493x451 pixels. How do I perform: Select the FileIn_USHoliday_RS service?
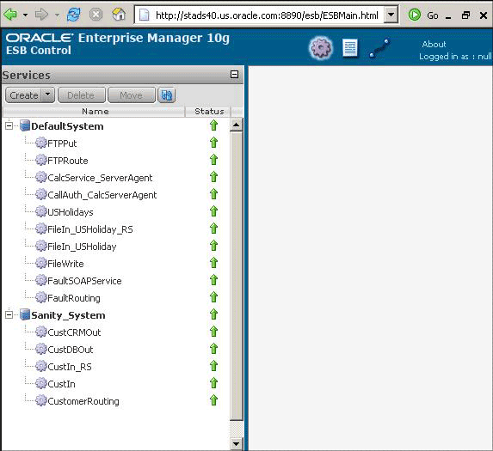90,229
